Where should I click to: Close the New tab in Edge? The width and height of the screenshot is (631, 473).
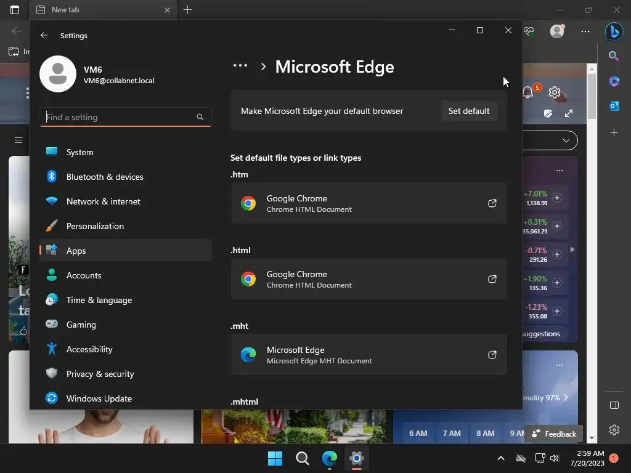[167, 10]
